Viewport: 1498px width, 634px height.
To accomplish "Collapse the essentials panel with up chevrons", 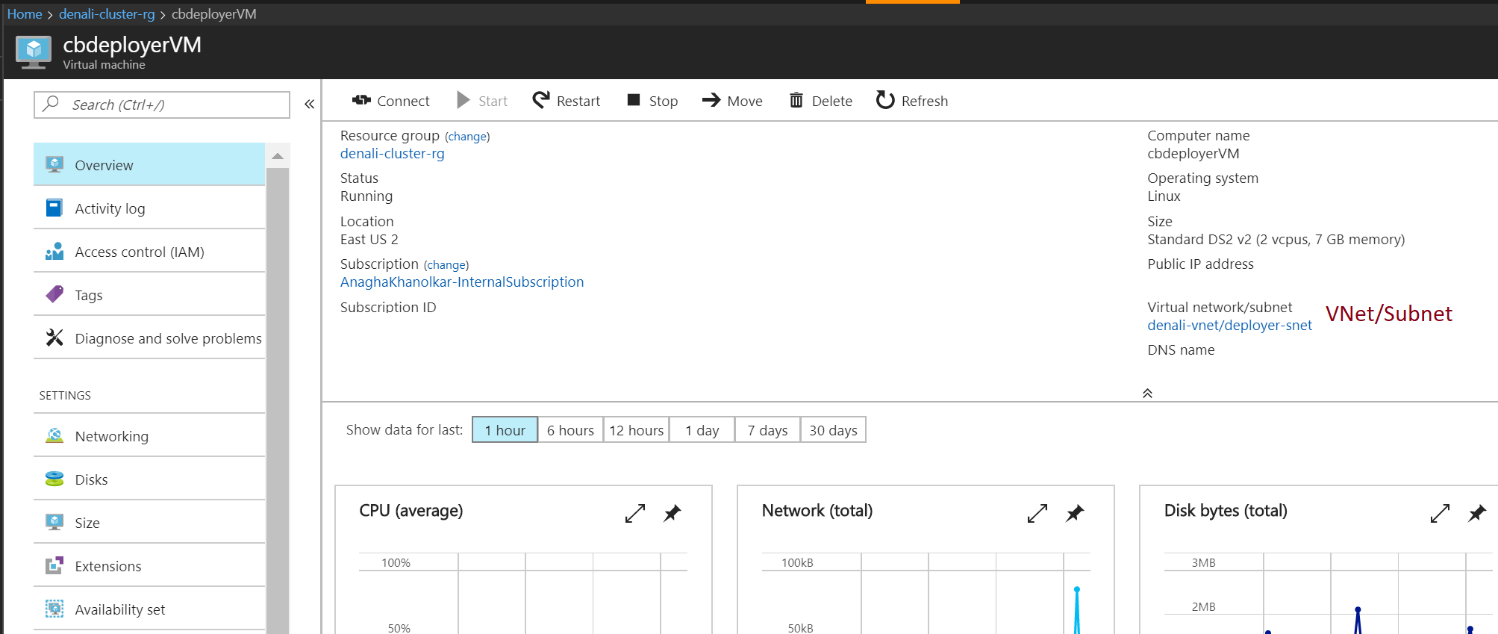I will [x=1147, y=393].
